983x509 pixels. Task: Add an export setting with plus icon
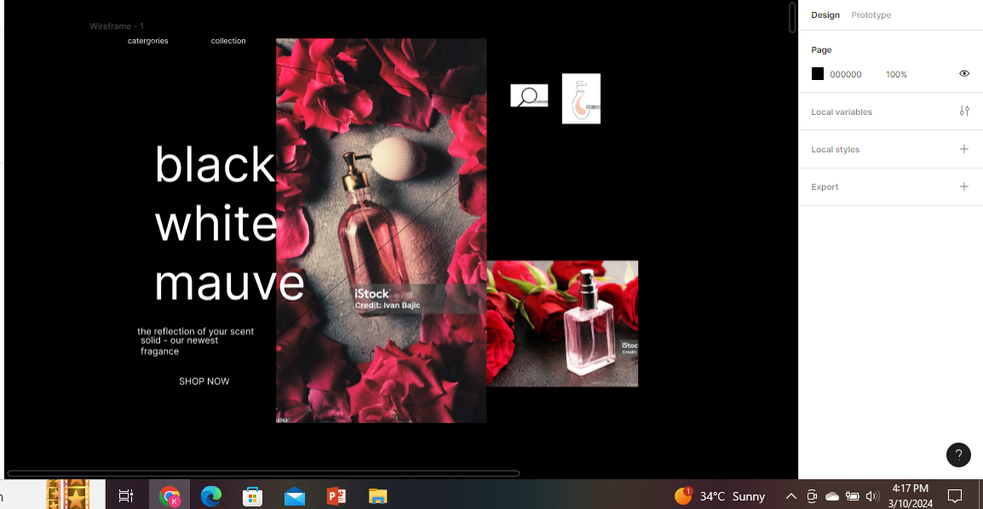point(964,186)
